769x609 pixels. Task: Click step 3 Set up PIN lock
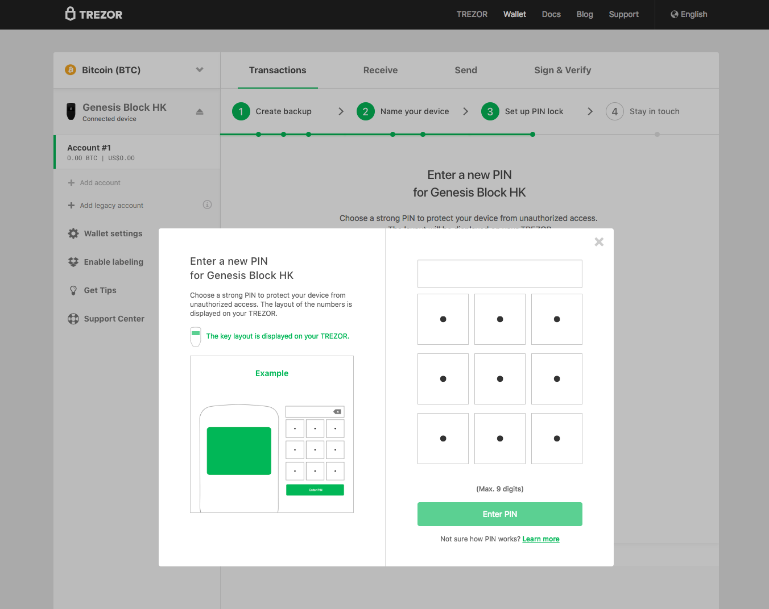522,111
